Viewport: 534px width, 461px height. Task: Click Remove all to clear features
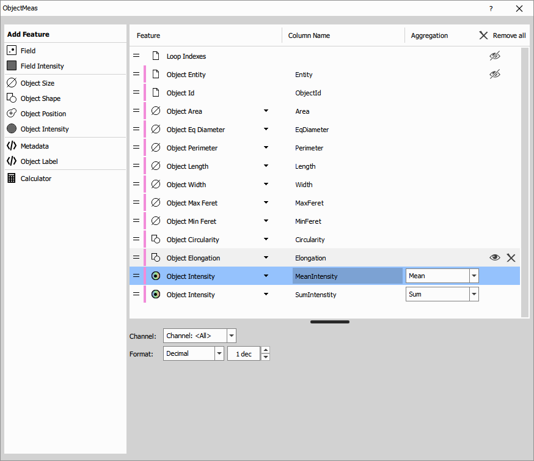pyautogui.click(x=502, y=35)
